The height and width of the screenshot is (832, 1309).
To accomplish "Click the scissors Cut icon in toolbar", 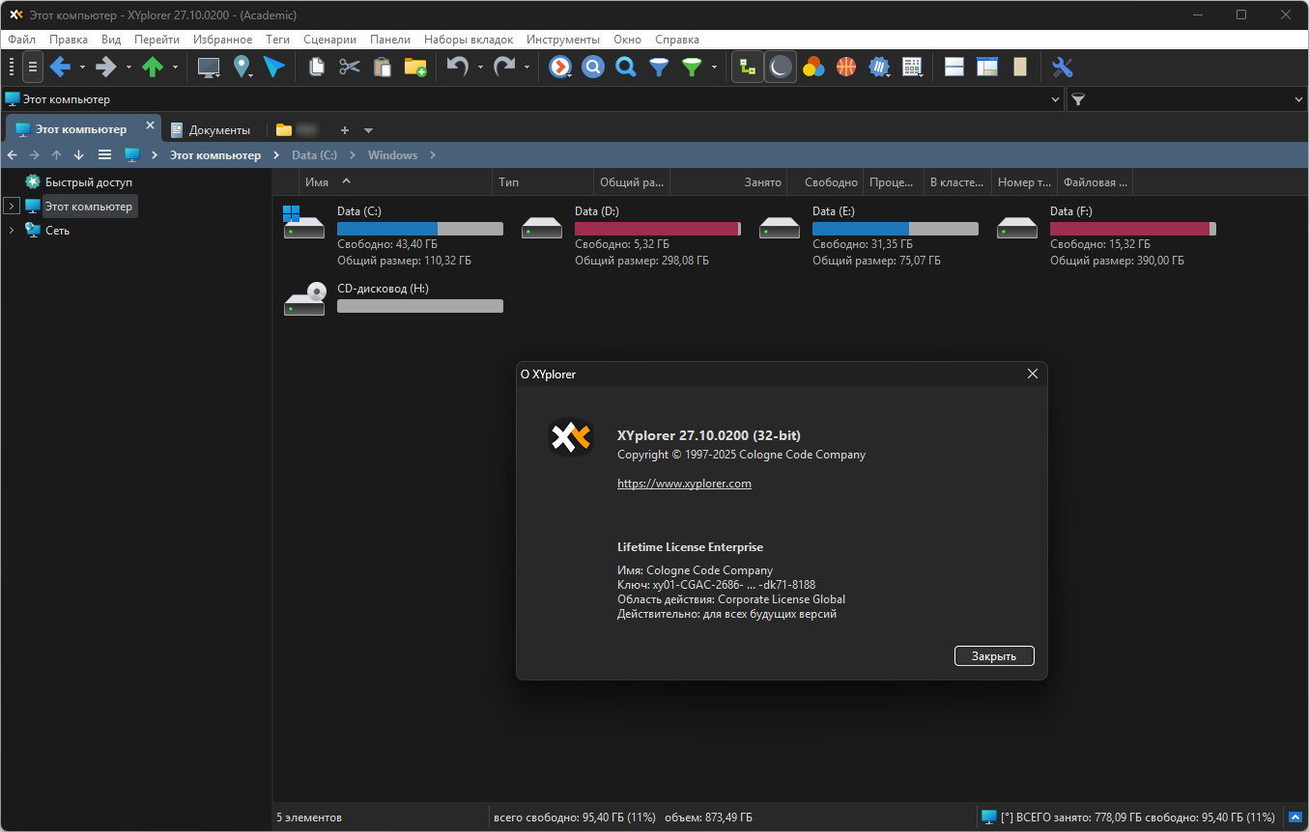I will (350, 67).
